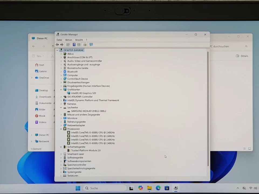259x194 pixels.
Task: Click the Back arrow in Geräte-Manager toolbar
Action: pyautogui.click(x=57, y=44)
